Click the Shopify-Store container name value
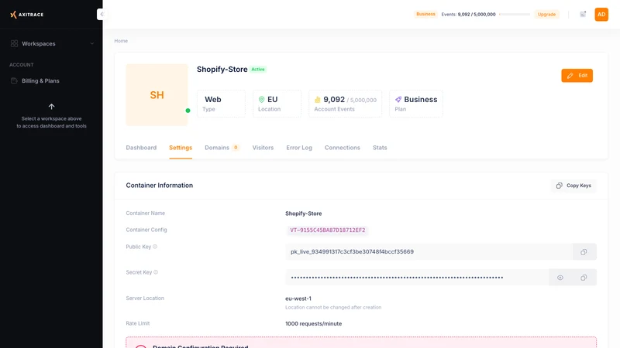Viewport: 620px width, 348px height. pyautogui.click(x=303, y=213)
